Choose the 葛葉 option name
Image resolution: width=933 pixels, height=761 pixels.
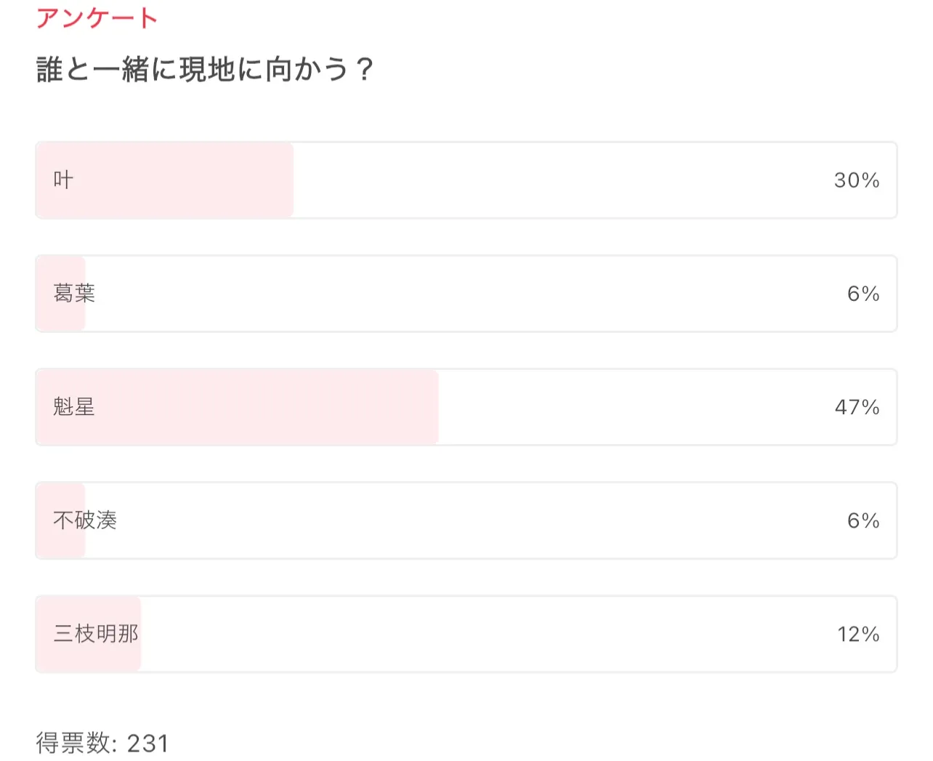click(74, 294)
